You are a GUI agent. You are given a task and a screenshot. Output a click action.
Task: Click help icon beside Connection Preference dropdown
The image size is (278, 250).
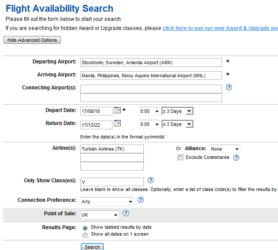point(141,200)
